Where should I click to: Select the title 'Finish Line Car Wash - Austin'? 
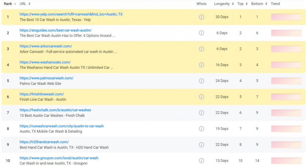coord(43,99)
